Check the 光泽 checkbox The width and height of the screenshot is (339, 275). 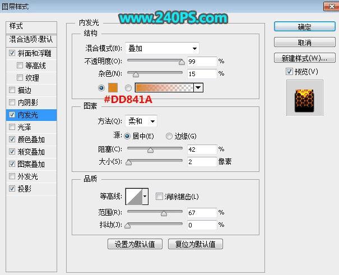(x=12, y=127)
